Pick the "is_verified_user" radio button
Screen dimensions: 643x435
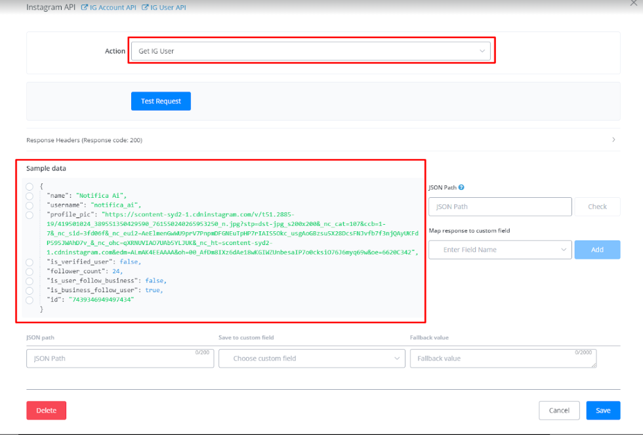pyautogui.click(x=30, y=262)
